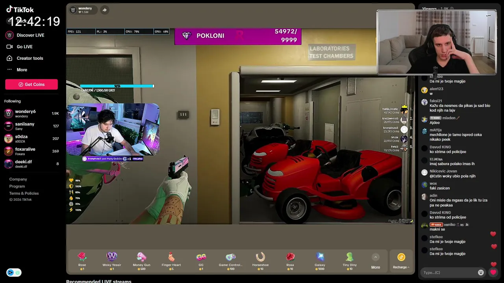Open the Company footer link
The width and height of the screenshot is (504, 283).
(18, 179)
